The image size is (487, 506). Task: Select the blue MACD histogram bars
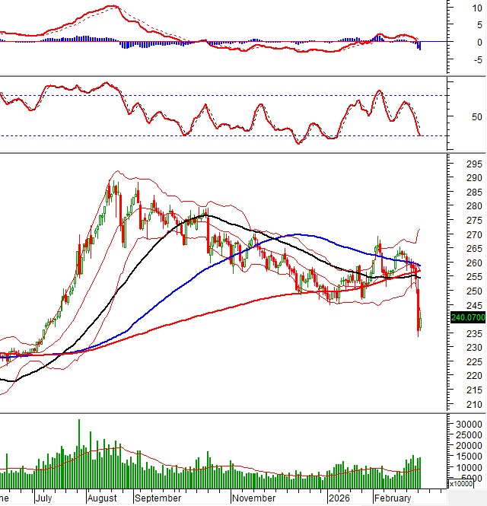(76, 38)
